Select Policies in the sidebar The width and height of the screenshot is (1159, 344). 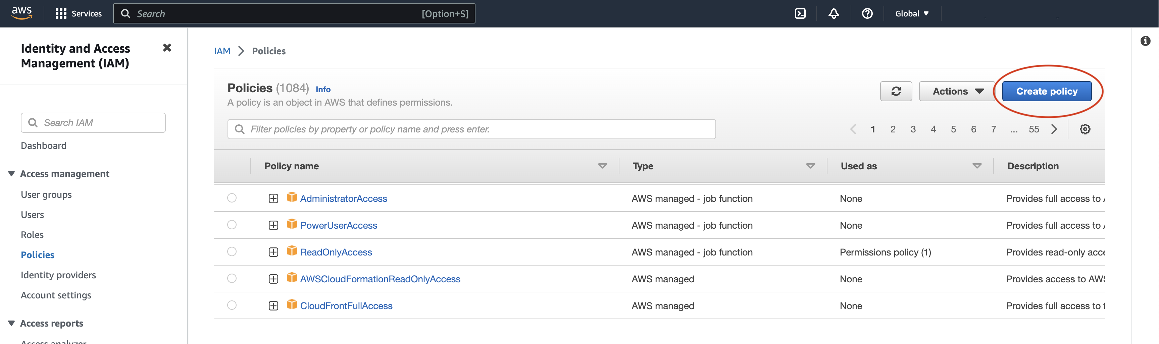37,255
